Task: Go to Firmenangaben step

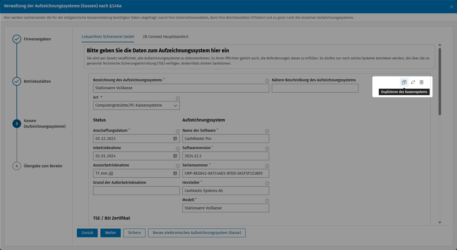Action: pyautogui.click(x=32, y=39)
